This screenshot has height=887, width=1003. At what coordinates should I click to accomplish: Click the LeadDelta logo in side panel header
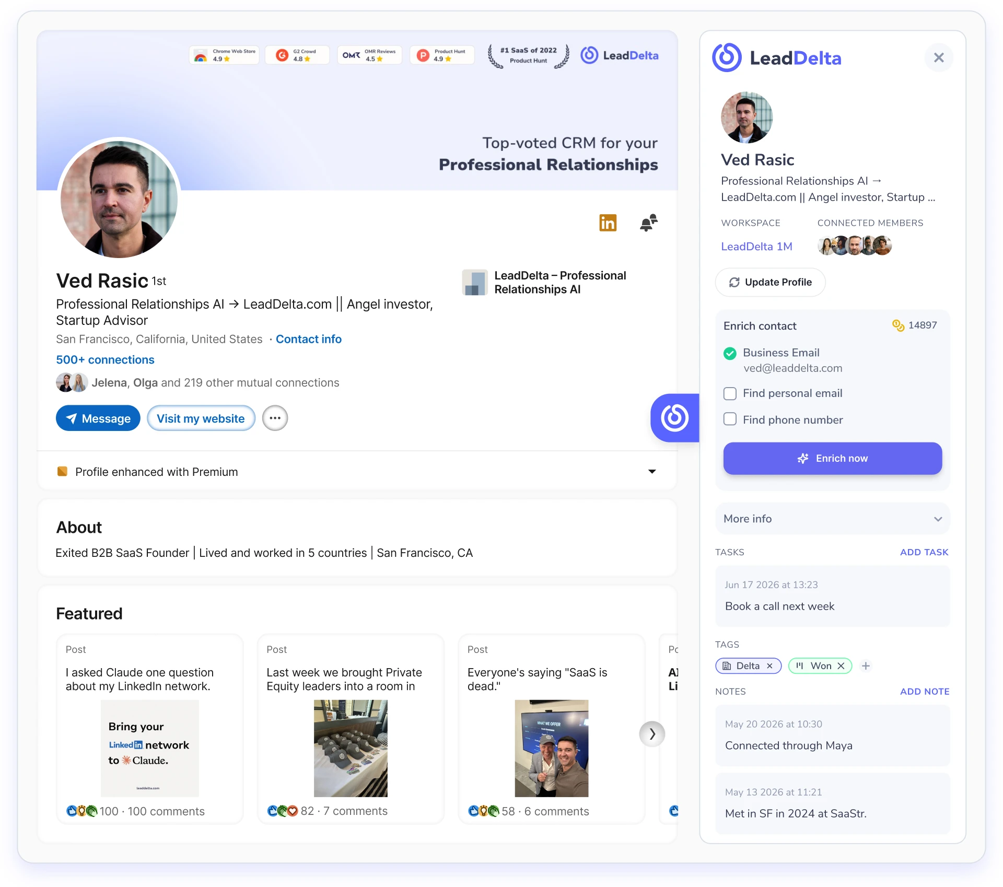(x=777, y=57)
